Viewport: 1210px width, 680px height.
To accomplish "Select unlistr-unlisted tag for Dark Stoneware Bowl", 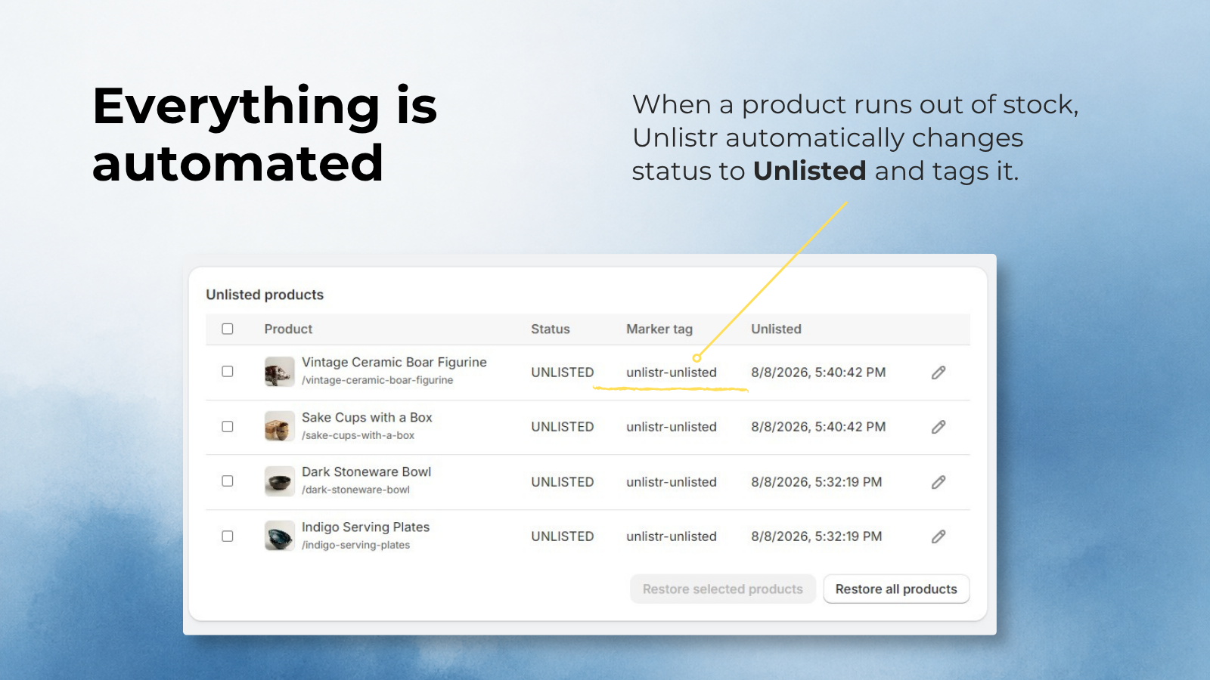I will (672, 482).
